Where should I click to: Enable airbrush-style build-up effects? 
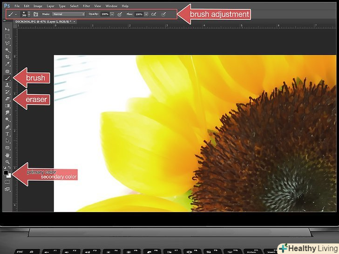coord(154,14)
